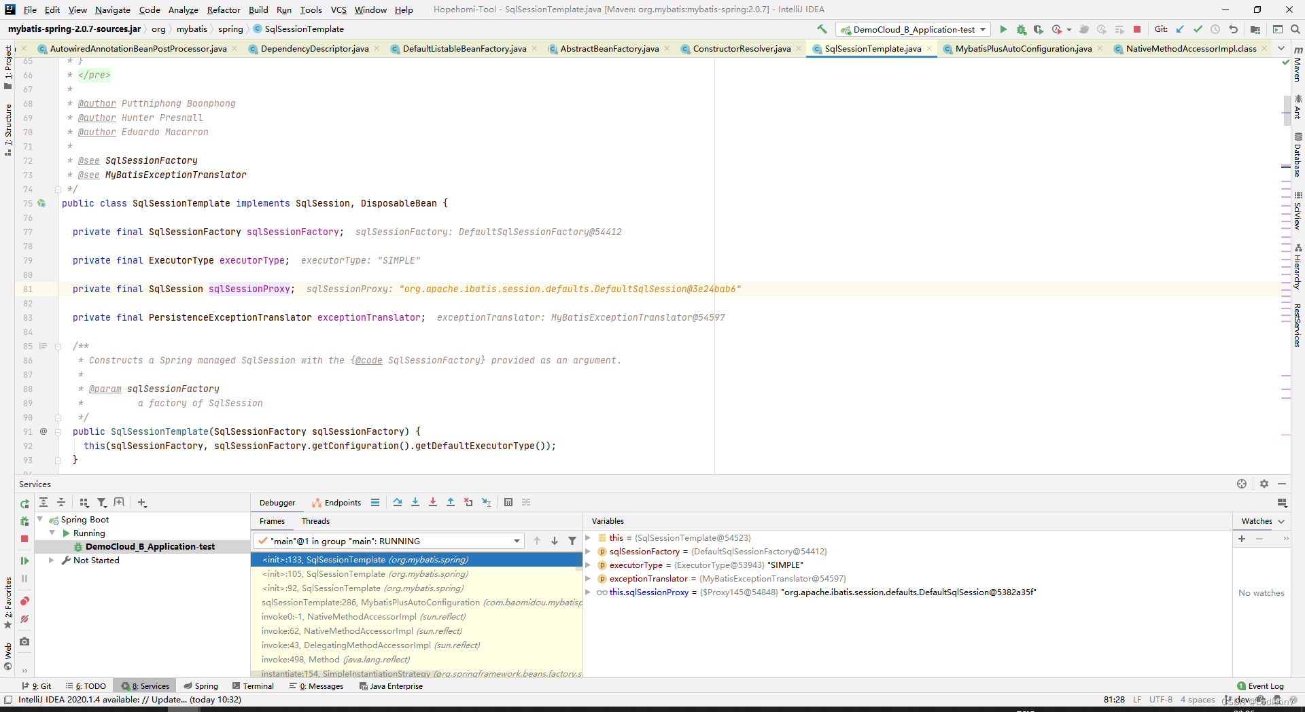Click Resume Program in the Services sidebar
Screen dimensions: 1305x712
(x=24, y=560)
